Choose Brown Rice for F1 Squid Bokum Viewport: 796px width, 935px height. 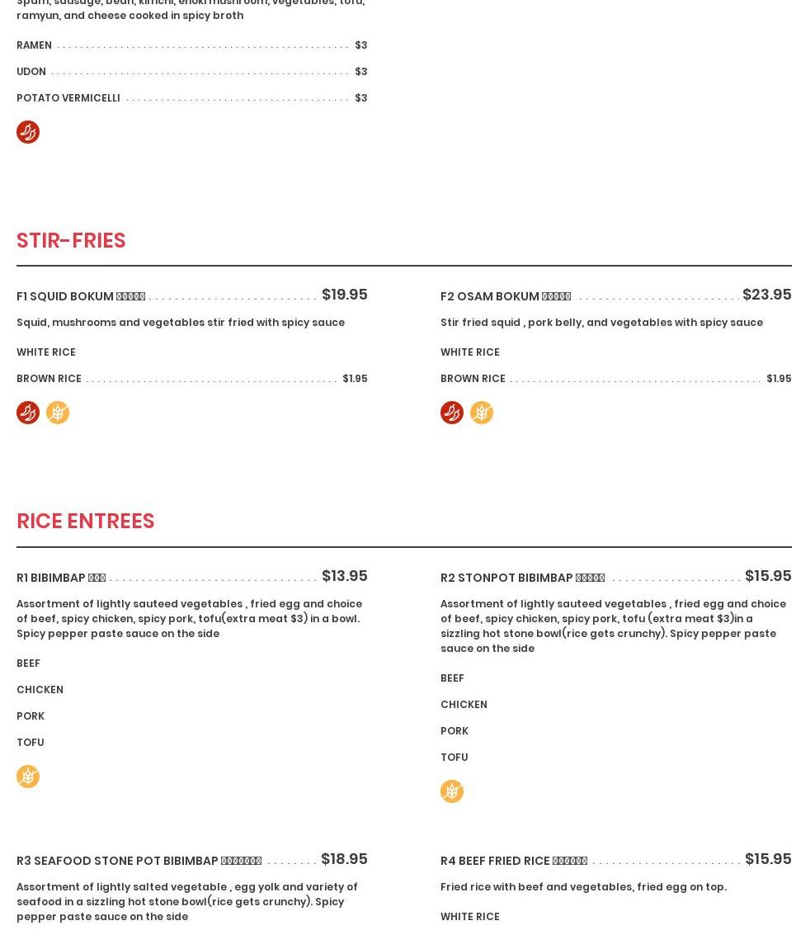tap(49, 379)
